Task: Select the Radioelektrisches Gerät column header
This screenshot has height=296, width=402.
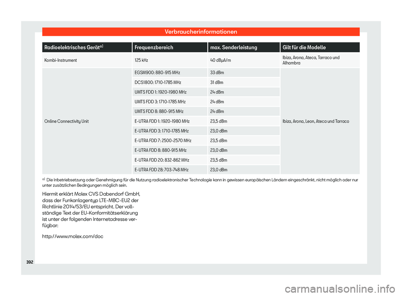Action: coord(87,47)
